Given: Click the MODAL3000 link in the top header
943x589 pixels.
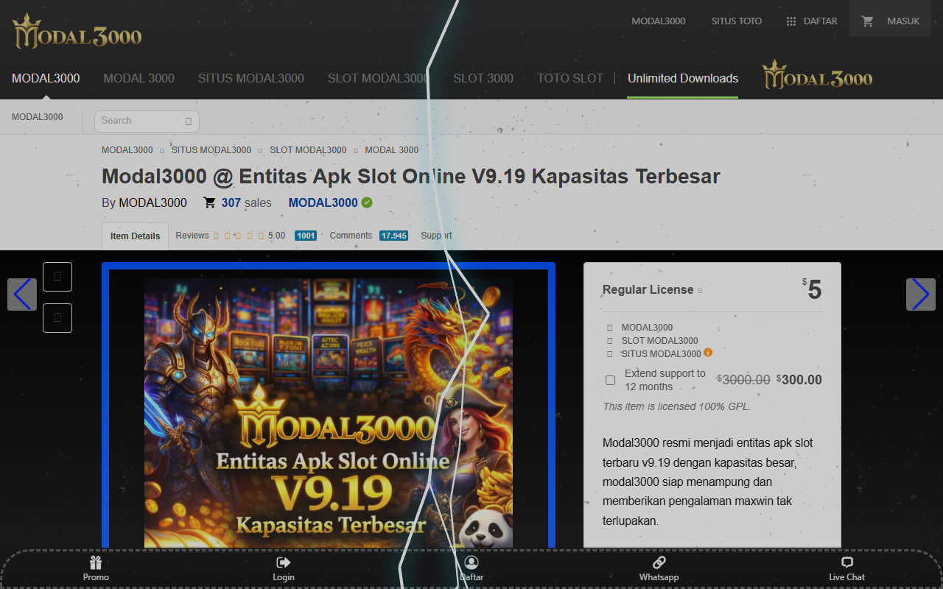Looking at the screenshot, I should (659, 21).
